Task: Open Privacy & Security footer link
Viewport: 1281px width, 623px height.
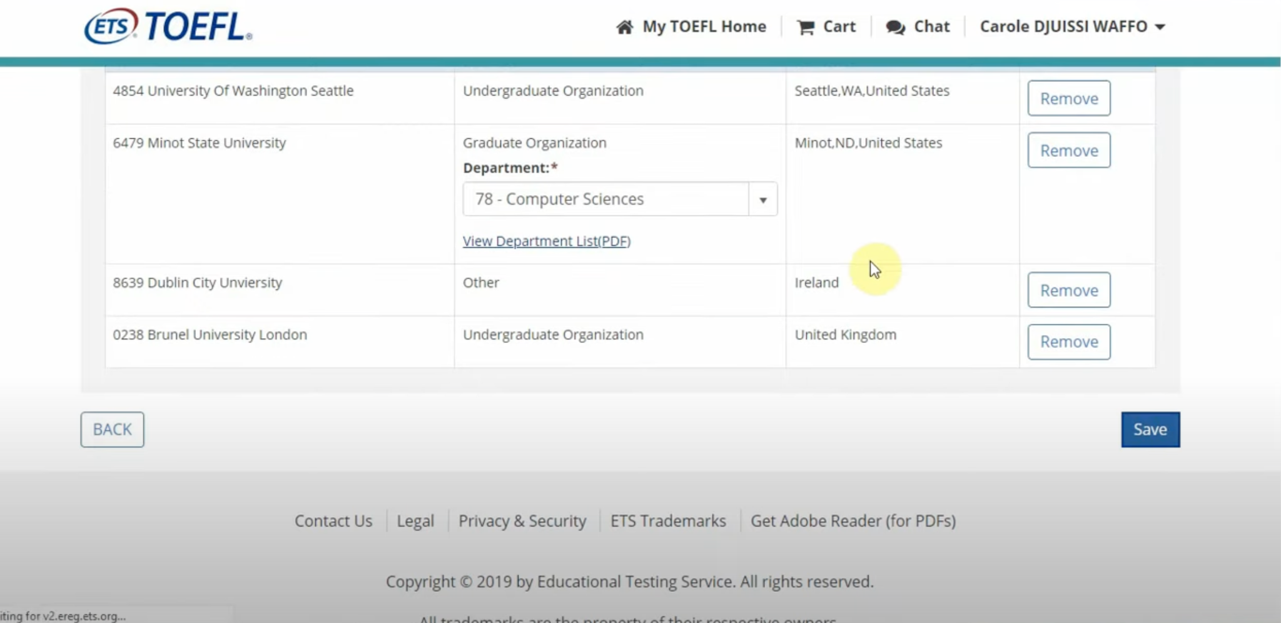Action: point(522,521)
